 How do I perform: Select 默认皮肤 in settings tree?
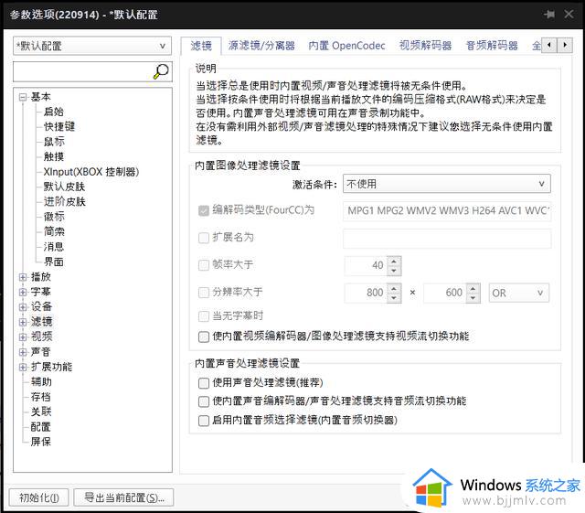click(64, 187)
